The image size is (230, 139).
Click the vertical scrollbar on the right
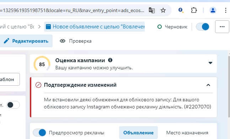click(229, 86)
